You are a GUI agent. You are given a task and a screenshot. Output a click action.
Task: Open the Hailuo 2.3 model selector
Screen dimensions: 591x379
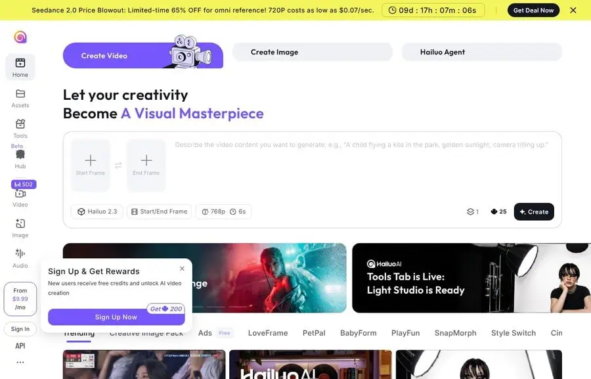97,212
